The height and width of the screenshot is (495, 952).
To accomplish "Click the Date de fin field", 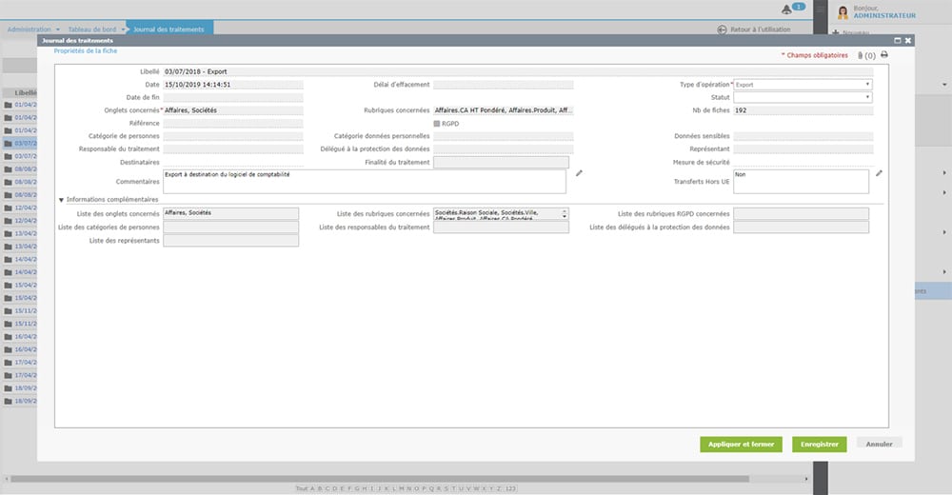I will coord(233,97).
